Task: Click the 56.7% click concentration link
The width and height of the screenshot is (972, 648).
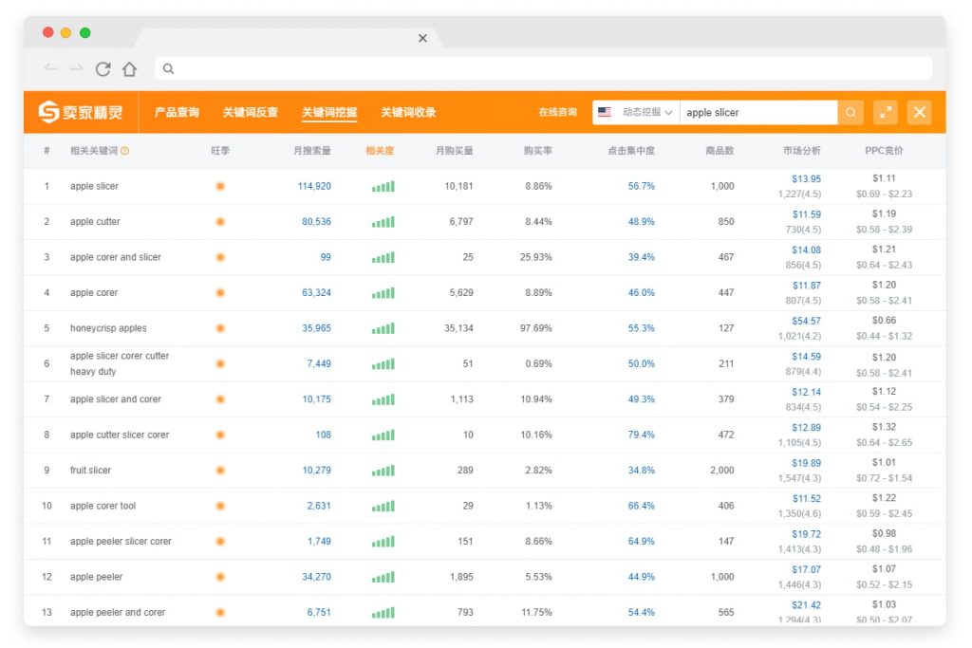Action: point(641,186)
